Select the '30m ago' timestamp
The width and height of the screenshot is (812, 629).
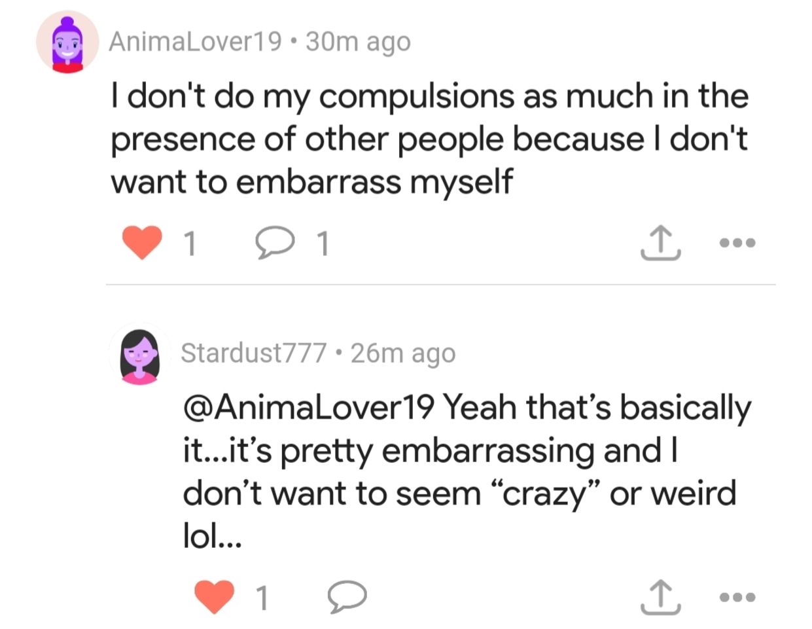coord(358,41)
